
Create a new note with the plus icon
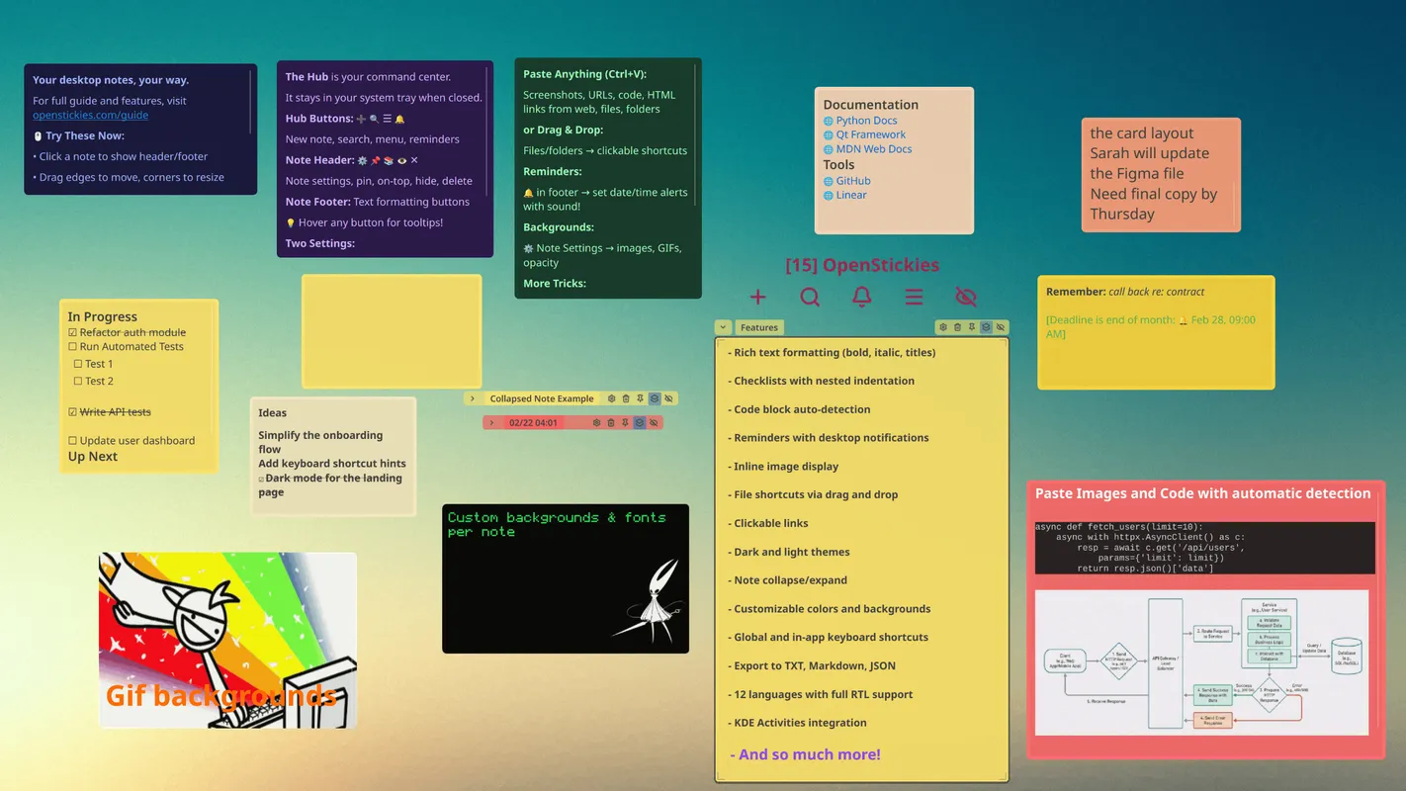(x=757, y=297)
